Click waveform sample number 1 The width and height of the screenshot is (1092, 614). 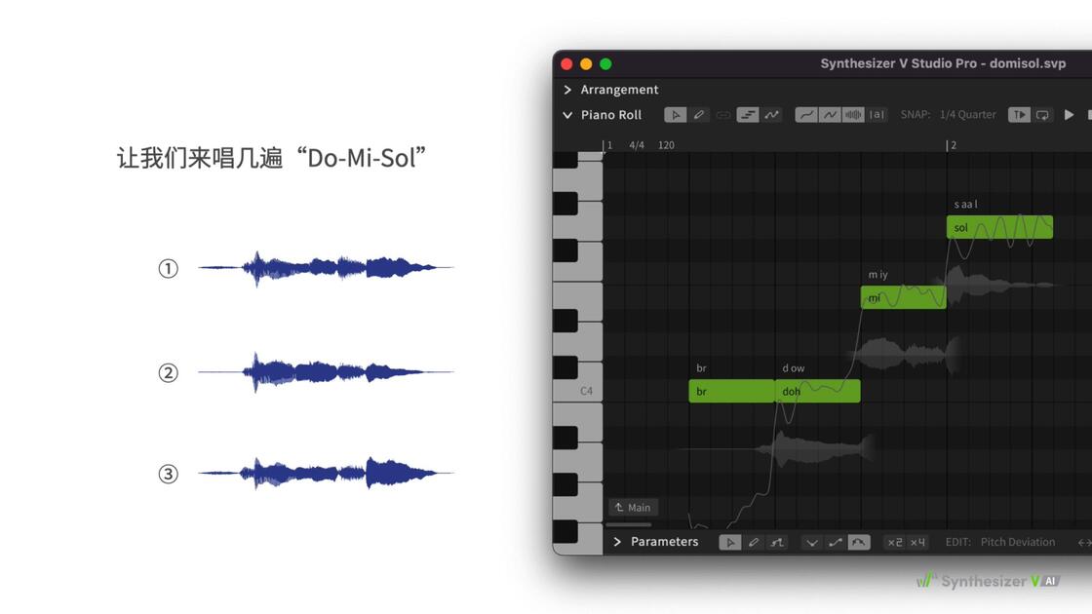pos(326,268)
